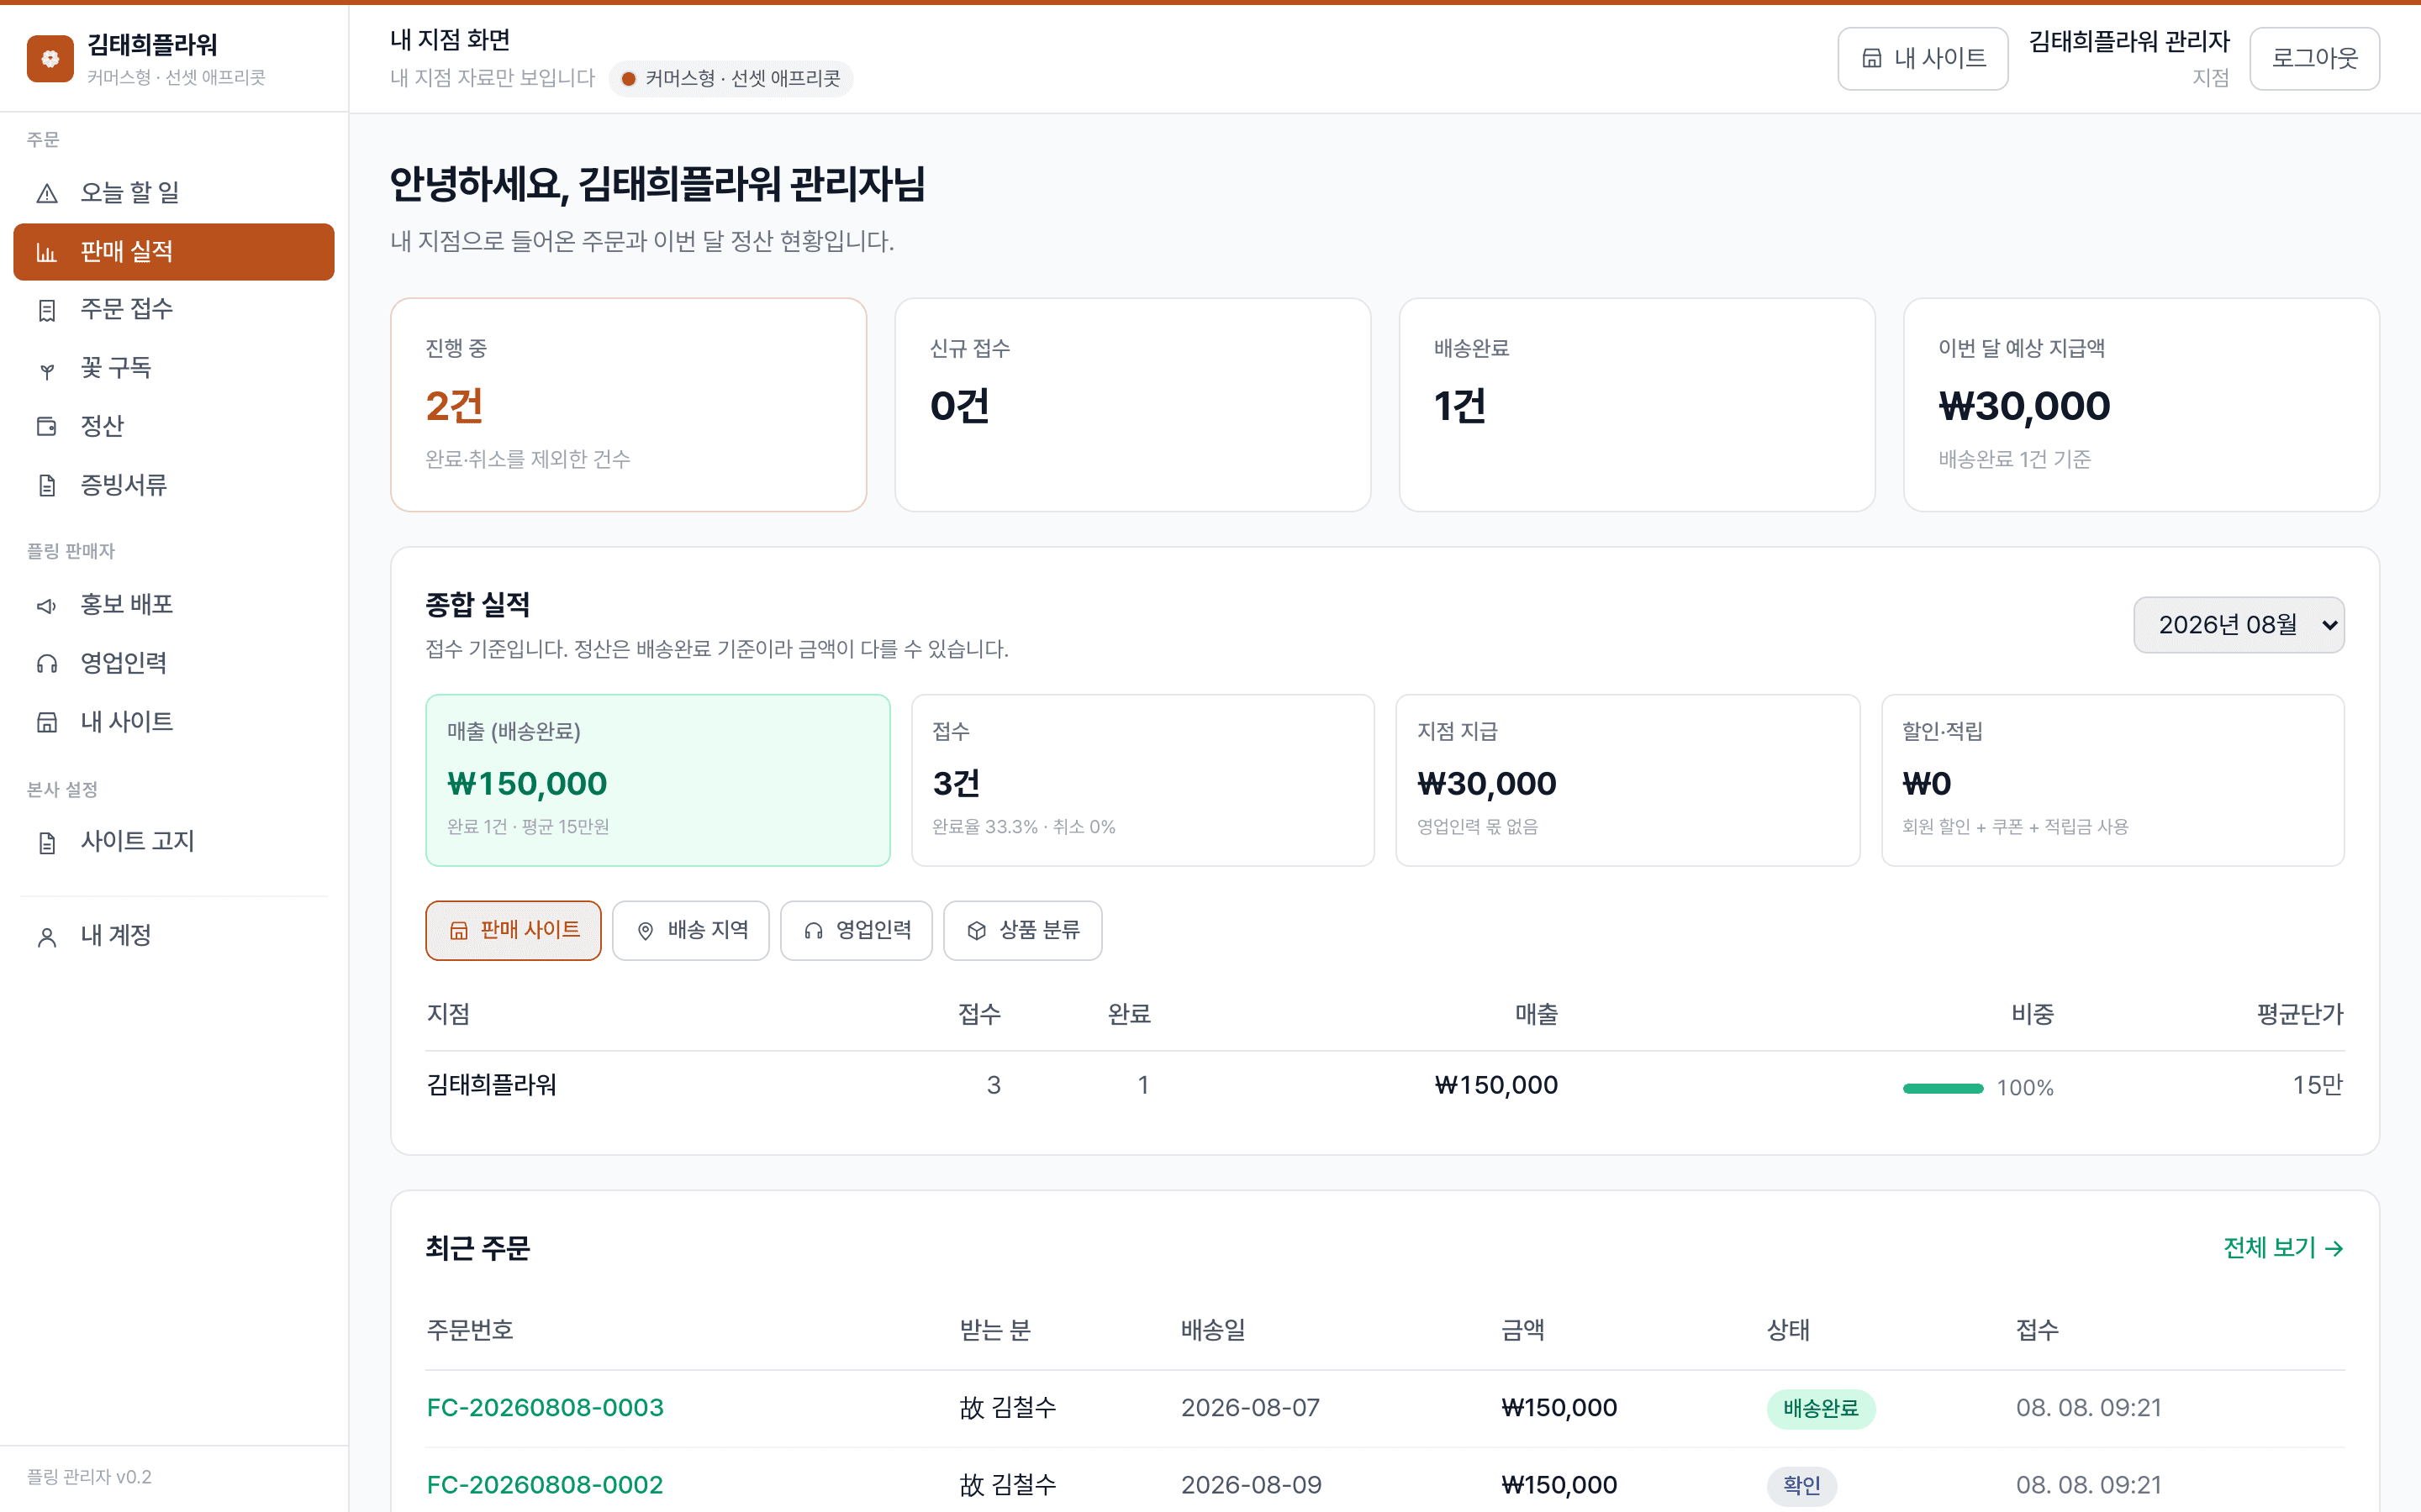Open order FC-20260808-0002

click(x=546, y=1485)
